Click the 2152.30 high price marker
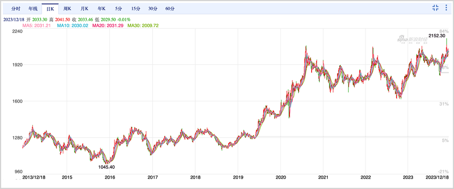Viewport: 454px width, 189px height. tap(437, 36)
